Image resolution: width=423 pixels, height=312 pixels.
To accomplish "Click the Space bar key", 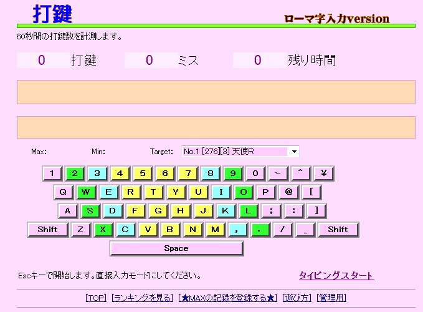I will 176,248.
